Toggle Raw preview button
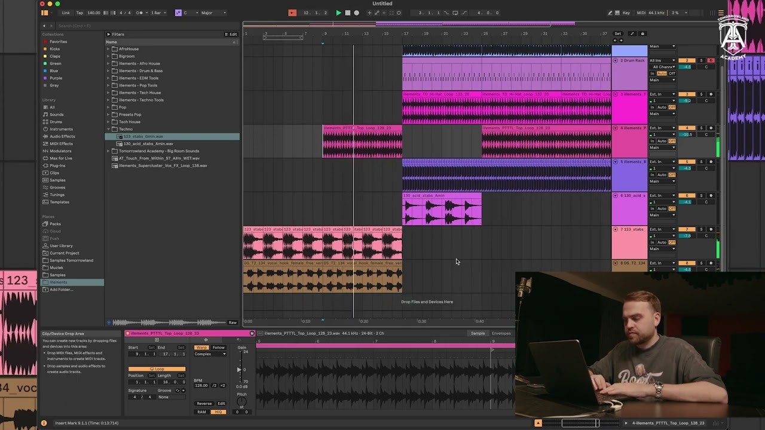The width and height of the screenshot is (765, 430). (x=232, y=322)
